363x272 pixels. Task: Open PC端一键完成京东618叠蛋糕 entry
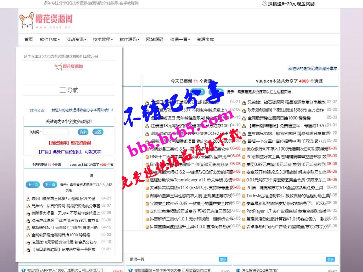point(285,188)
